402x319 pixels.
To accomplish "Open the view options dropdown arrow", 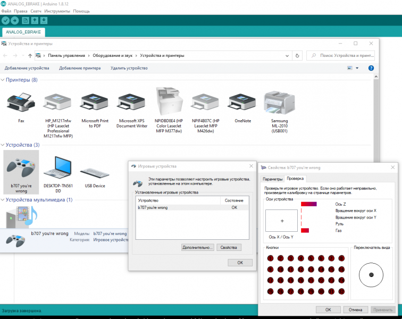I will (357, 68).
